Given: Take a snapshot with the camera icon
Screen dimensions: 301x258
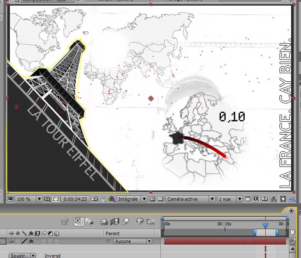Looking at the screenshot, I should tap(95, 199).
